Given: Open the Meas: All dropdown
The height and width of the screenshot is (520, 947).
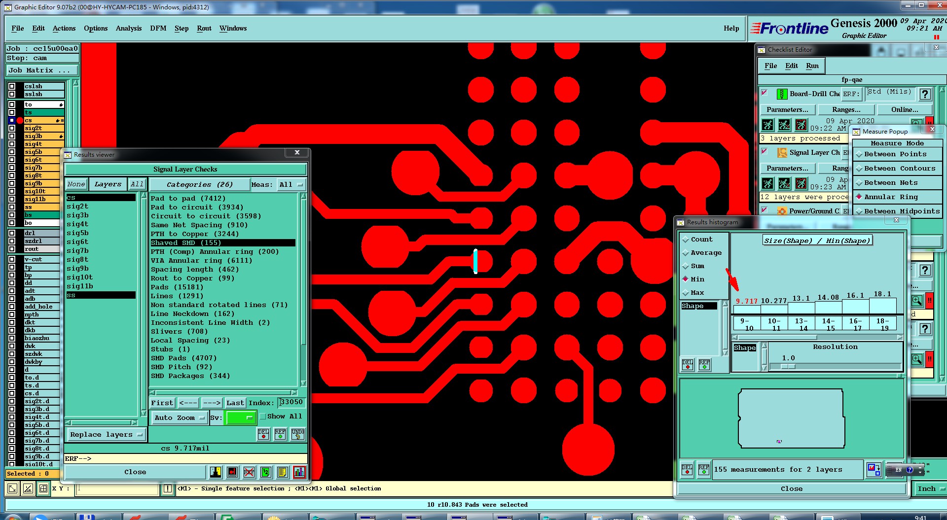Looking at the screenshot, I should (291, 185).
